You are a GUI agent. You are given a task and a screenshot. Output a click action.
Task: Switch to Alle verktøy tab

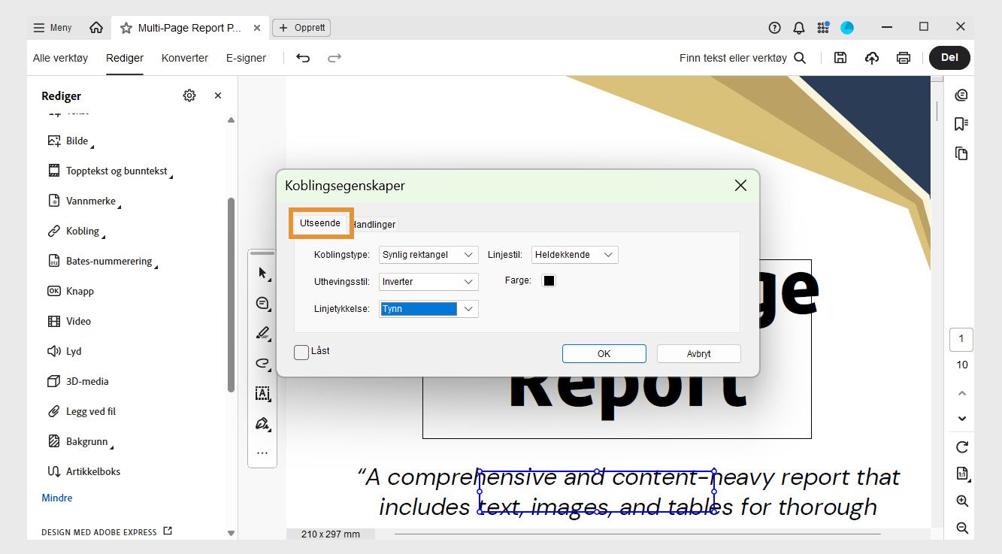(x=60, y=58)
